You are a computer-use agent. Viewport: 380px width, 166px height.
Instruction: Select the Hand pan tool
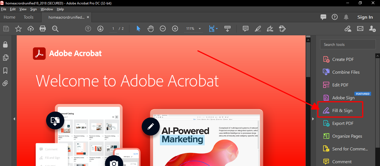[x=151, y=29]
